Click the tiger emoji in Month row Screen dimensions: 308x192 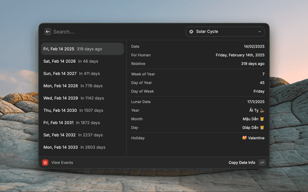(262, 119)
